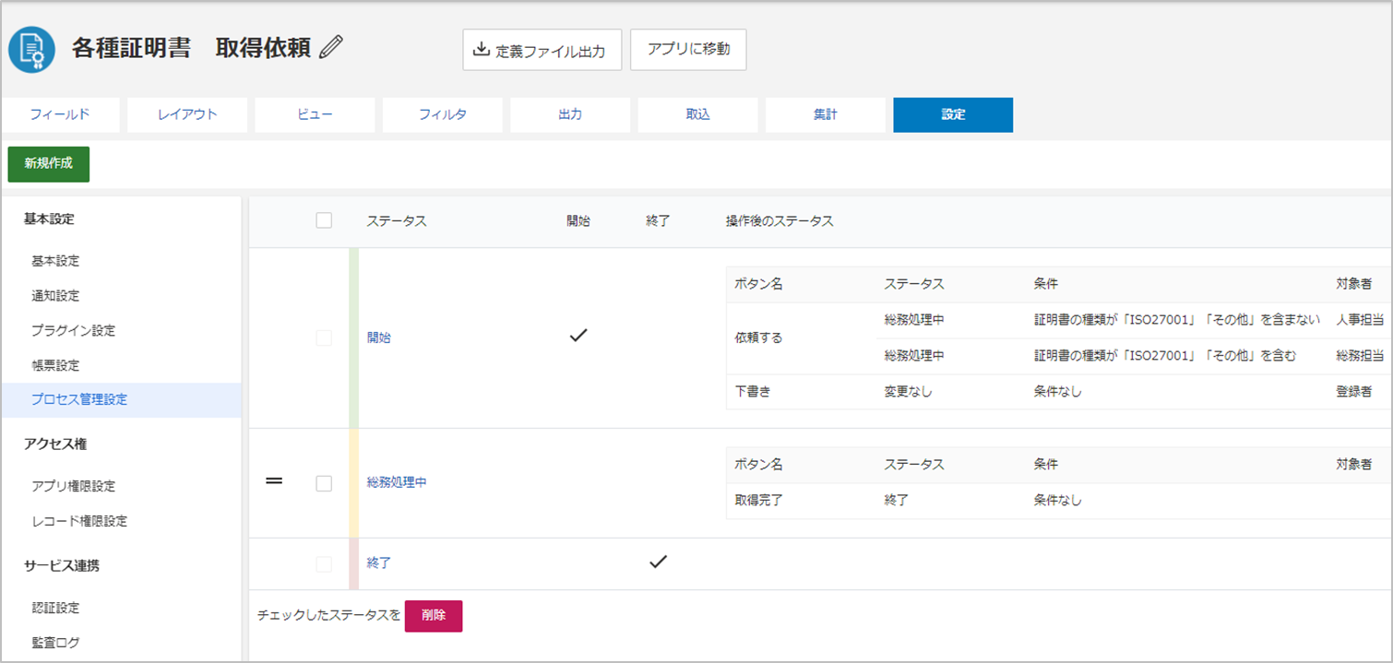The width and height of the screenshot is (1393, 663).
Task: Open the 出力 tab
Action: tap(570, 115)
